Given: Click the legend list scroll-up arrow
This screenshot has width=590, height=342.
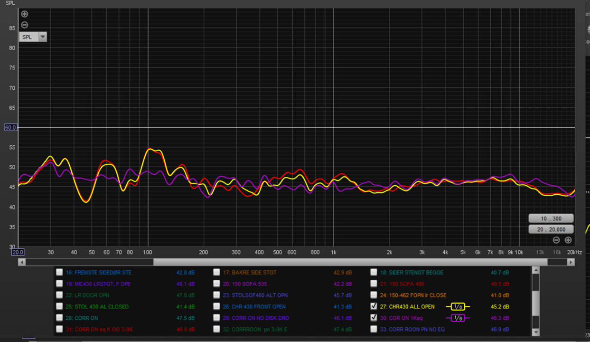Looking at the screenshot, I should [x=536, y=270].
